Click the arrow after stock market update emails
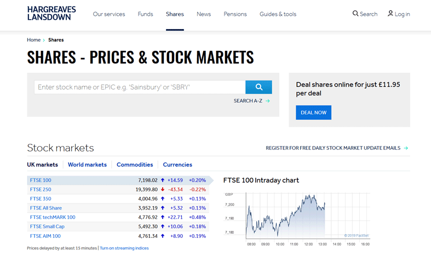 [406, 148]
